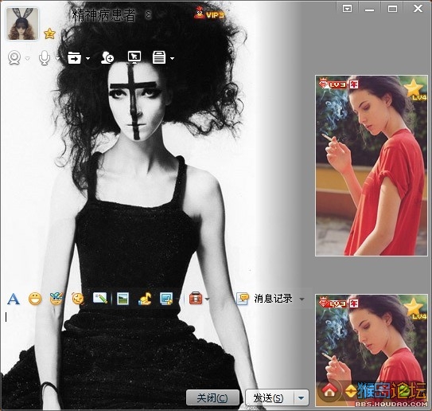Expand the send file options arrow
The height and width of the screenshot is (411, 432).
tap(88, 58)
